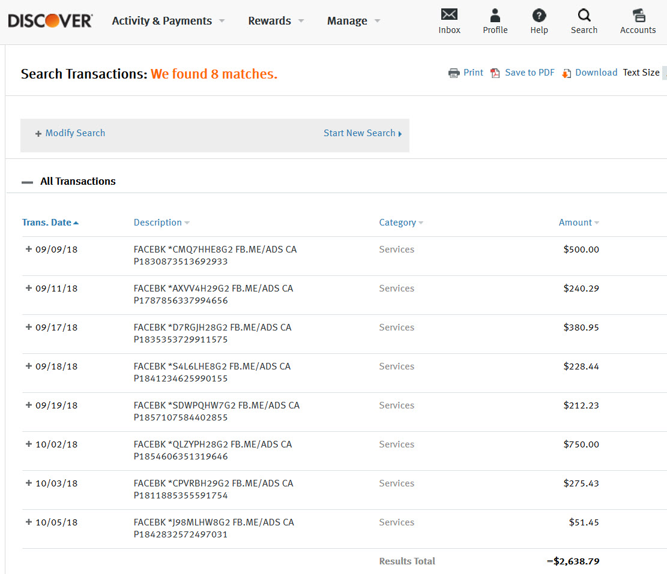This screenshot has height=574, width=667.
Task: Click Services category in 09/09/18 row
Action: tap(396, 250)
